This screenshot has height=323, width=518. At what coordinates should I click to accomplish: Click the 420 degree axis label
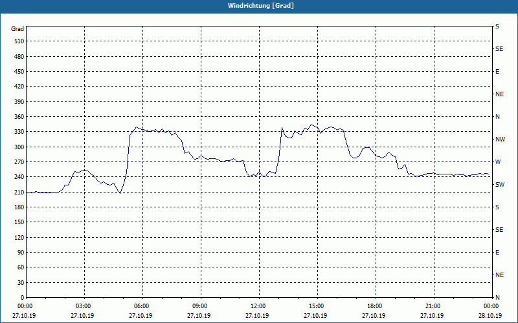19,87
